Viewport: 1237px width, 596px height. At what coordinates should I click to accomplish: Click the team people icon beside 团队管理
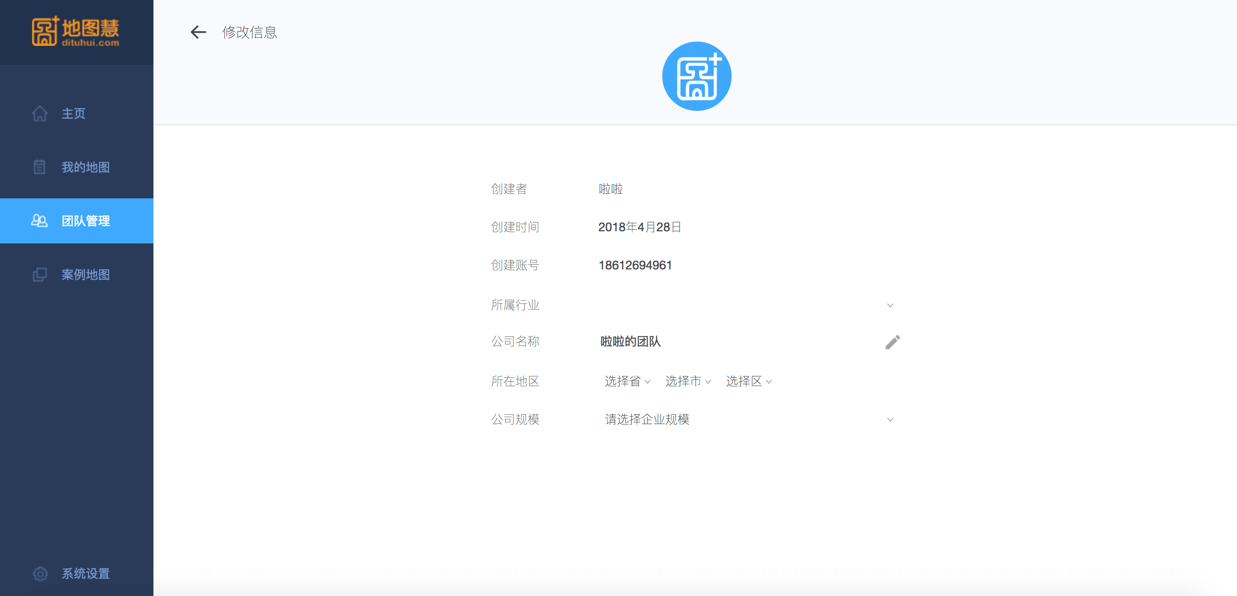pos(39,221)
